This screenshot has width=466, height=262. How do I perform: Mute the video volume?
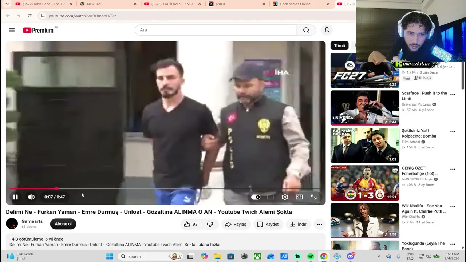click(x=31, y=197)
